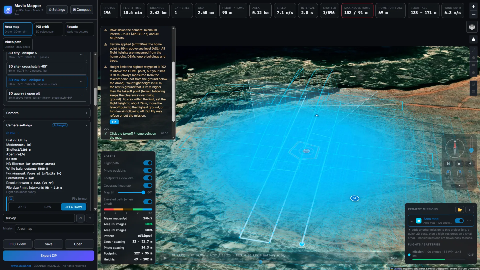
Task: Open project folder icon in Project Missions
Action: point(459,210)
